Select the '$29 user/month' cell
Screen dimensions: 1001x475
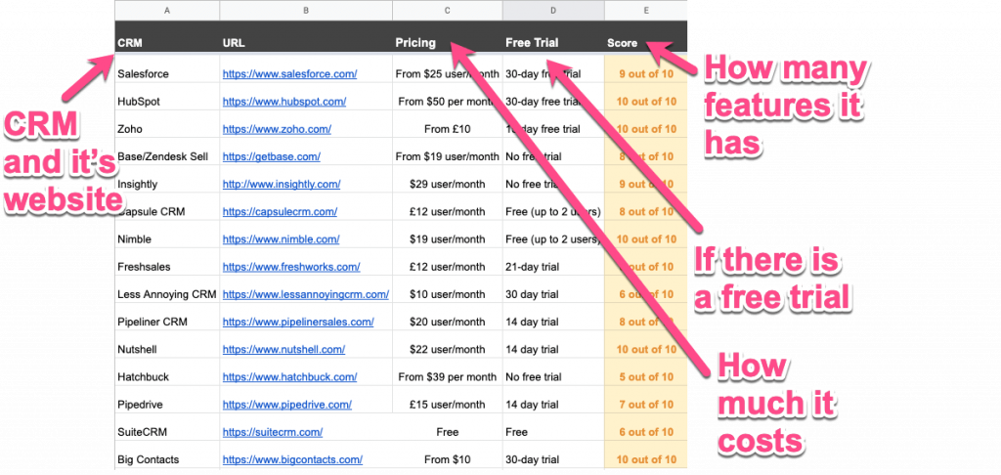(x=448, y=179)
